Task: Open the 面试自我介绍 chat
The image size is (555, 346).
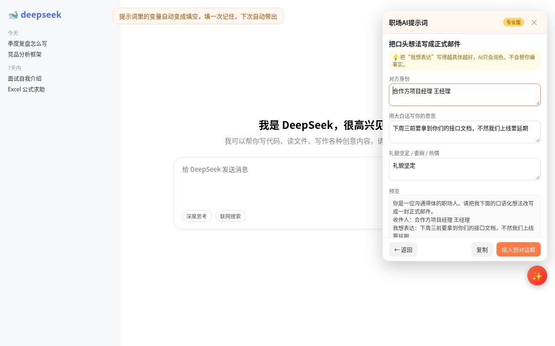Action: point(25,79)
